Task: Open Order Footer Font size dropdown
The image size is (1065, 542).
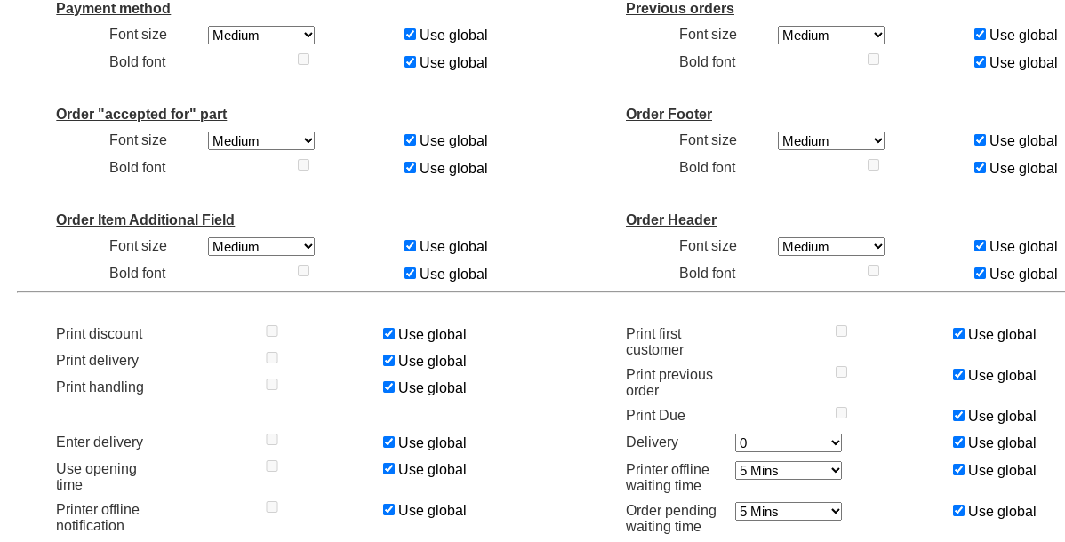Action: [831, 141]
